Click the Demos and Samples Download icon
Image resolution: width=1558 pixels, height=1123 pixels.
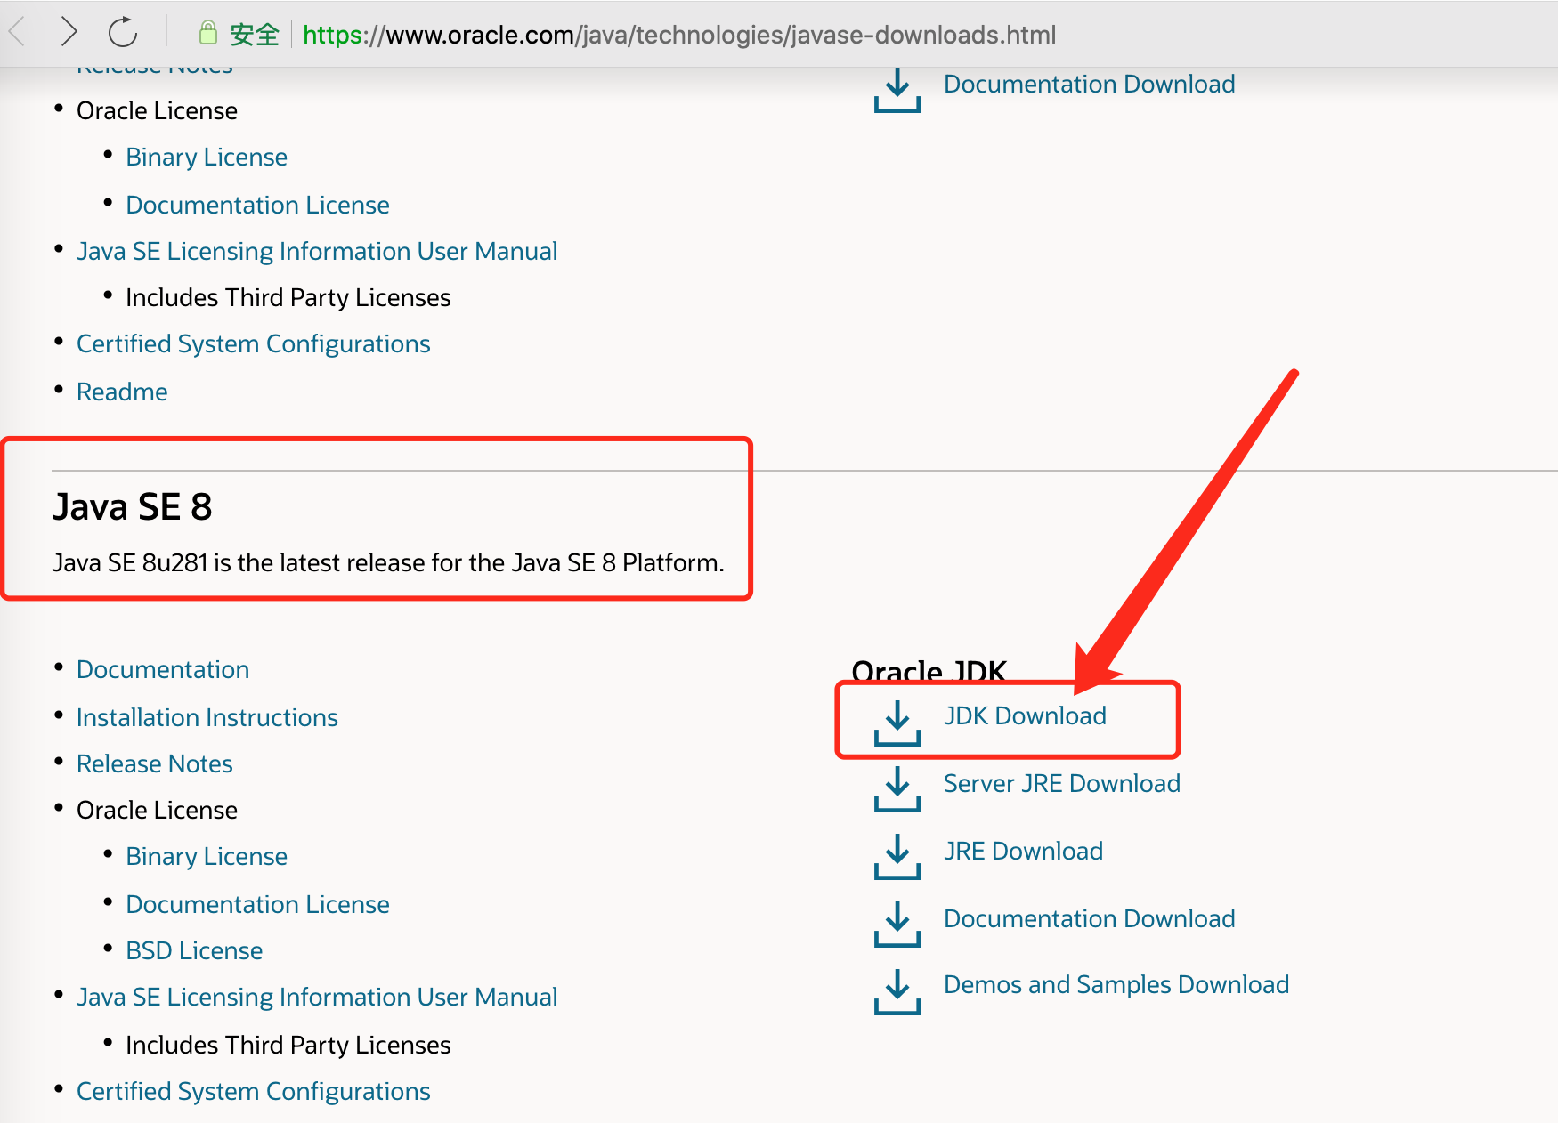click(897, 992)
